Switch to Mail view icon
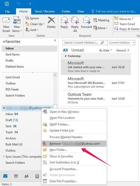The width and height of the screenshot is (140, 186). (x=5, y=176)
